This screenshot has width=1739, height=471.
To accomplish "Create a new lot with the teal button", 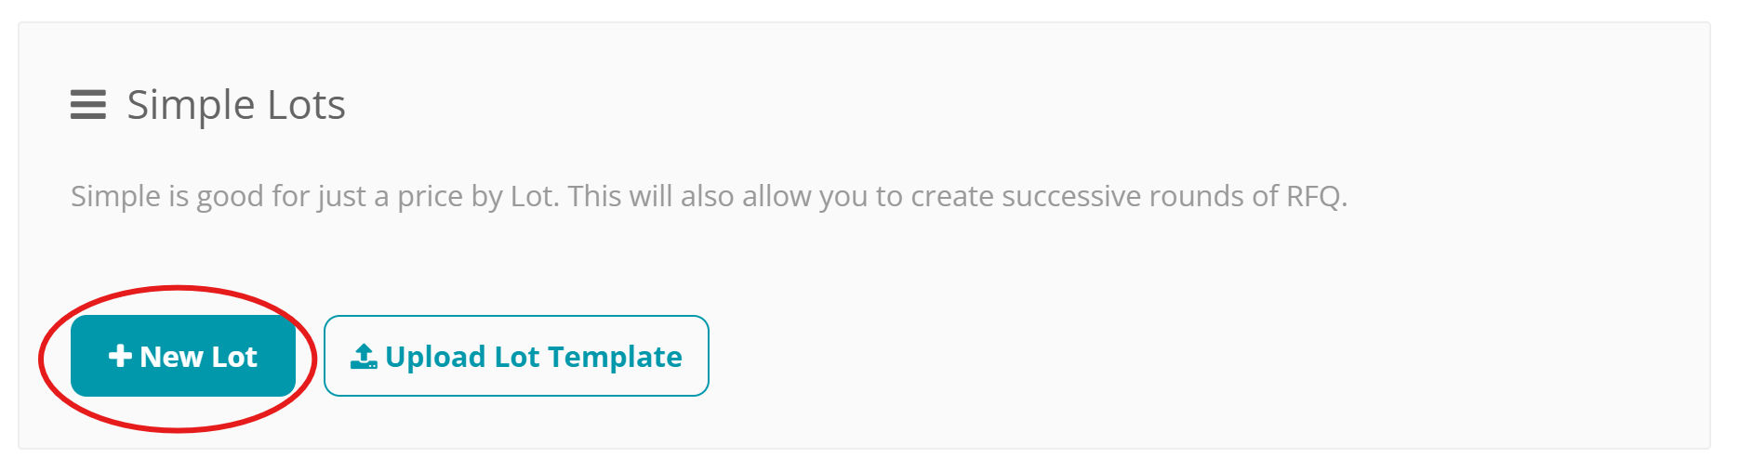I will point(183,356).
